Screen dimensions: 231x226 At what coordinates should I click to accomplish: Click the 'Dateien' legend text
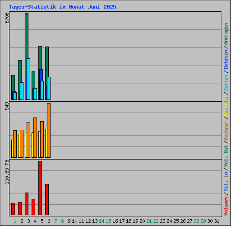point(226,60)
